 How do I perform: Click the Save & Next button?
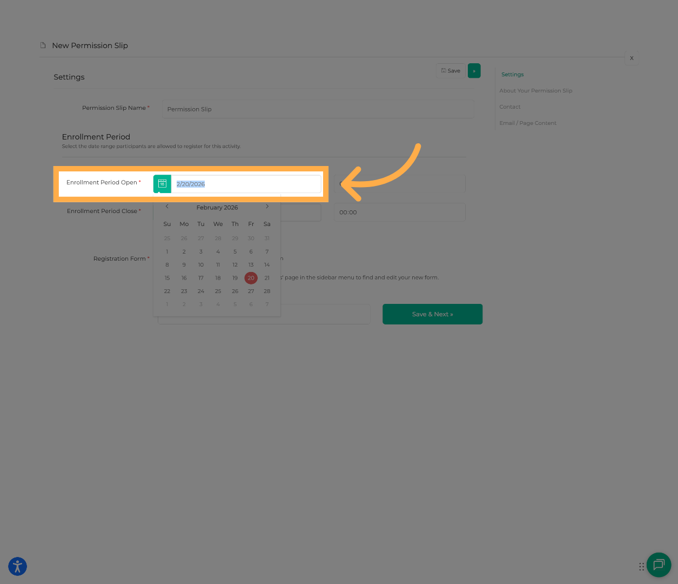tap(432, 314)
